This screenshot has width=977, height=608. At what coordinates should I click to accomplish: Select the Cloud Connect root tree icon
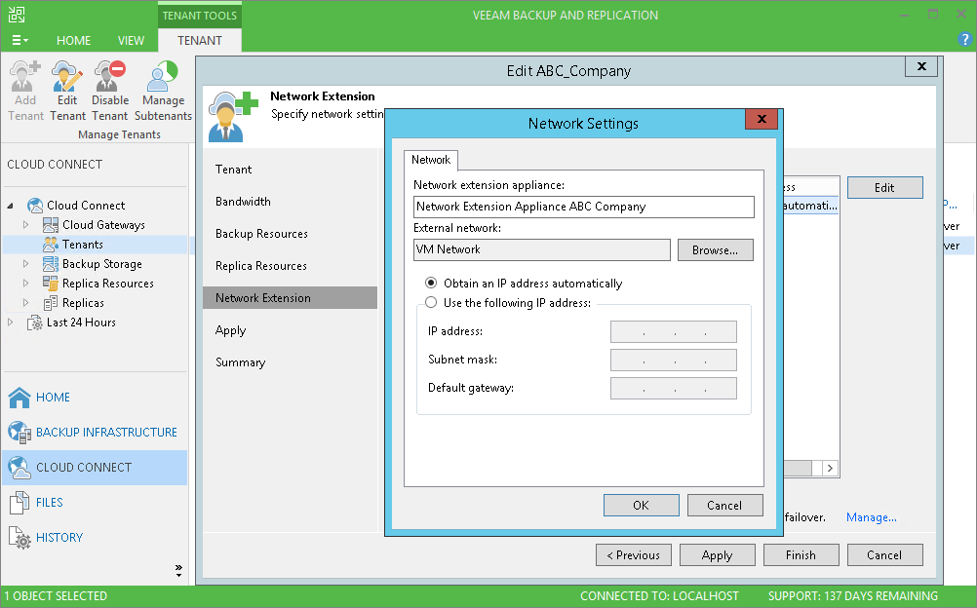pos(35,205)
